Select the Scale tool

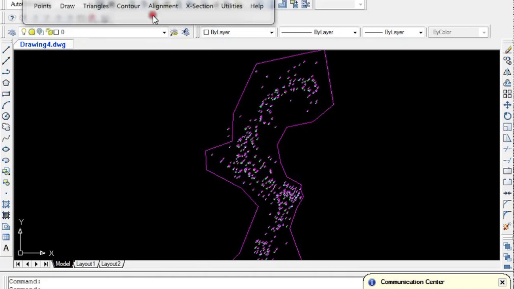click(507, 127)
